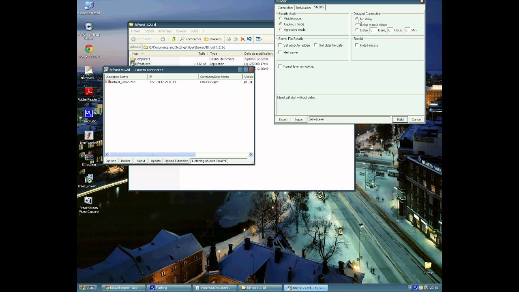Click Move To icon in Explorer toolbar

(229, 39)
